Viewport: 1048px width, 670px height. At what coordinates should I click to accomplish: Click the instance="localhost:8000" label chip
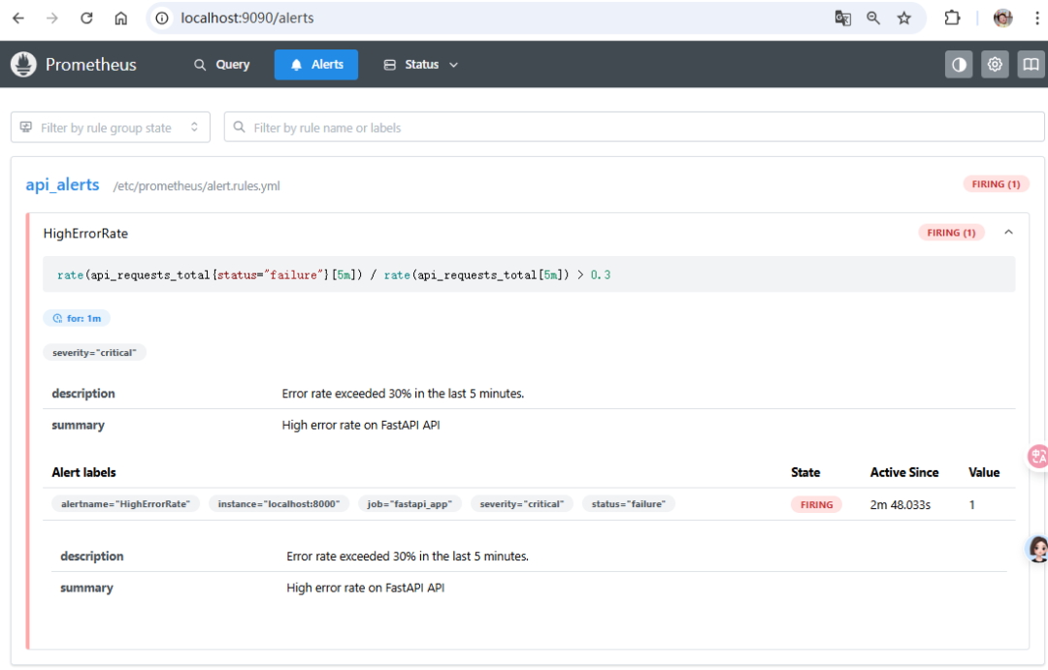278,503
